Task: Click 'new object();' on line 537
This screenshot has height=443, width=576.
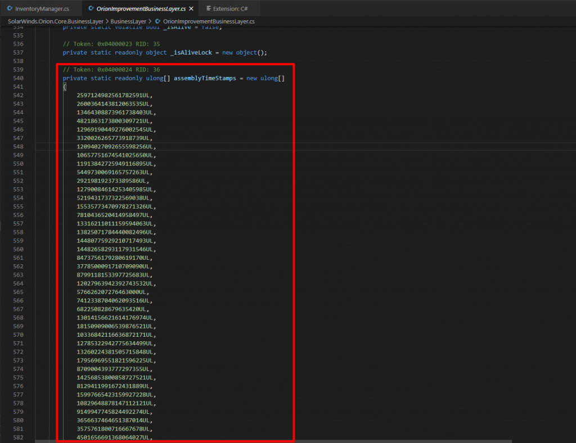Action: pyautogui.click(x=245, y=52)
